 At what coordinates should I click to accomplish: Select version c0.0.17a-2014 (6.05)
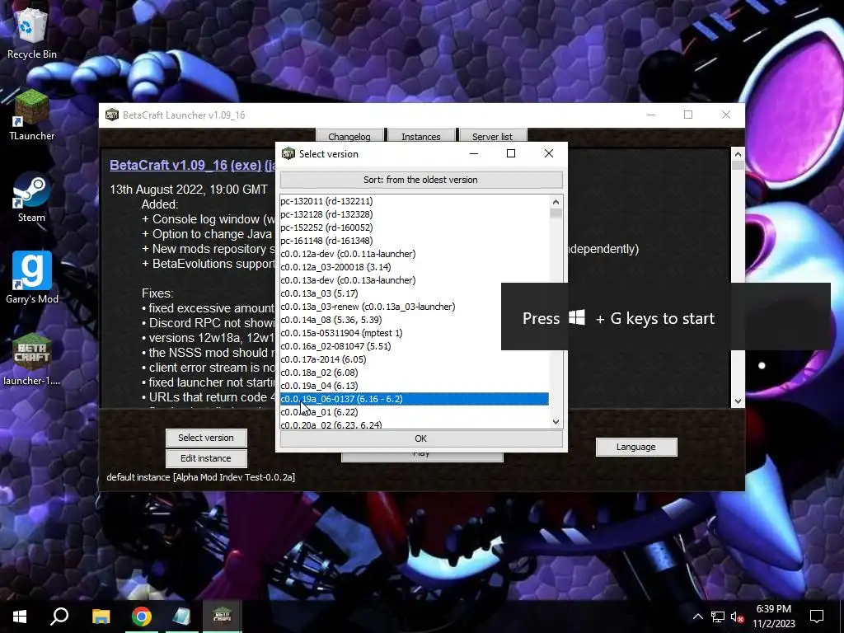(x=414, y=359)
